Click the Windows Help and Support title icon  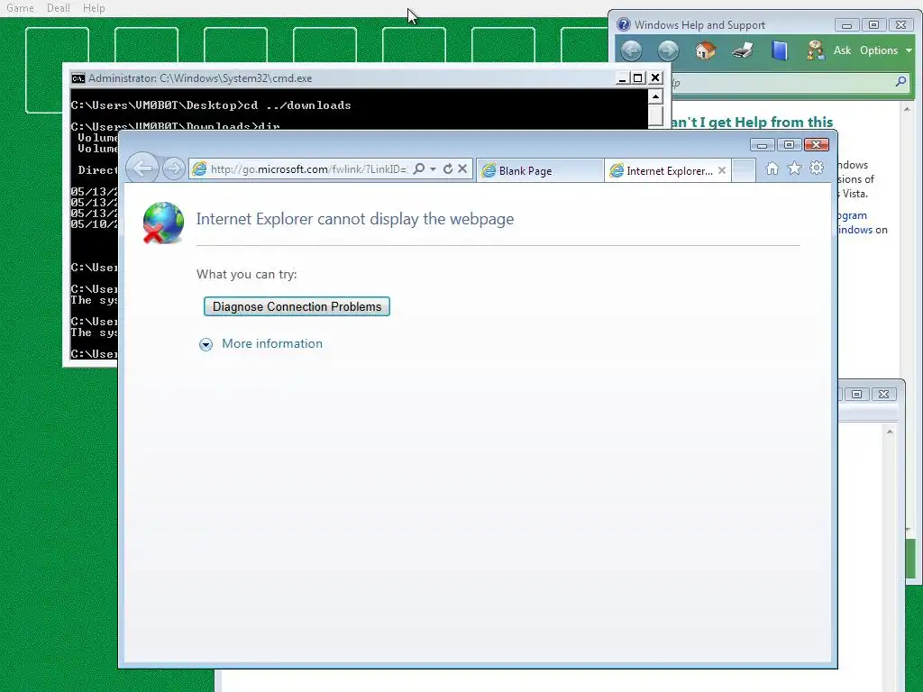[x=624, y=24]
